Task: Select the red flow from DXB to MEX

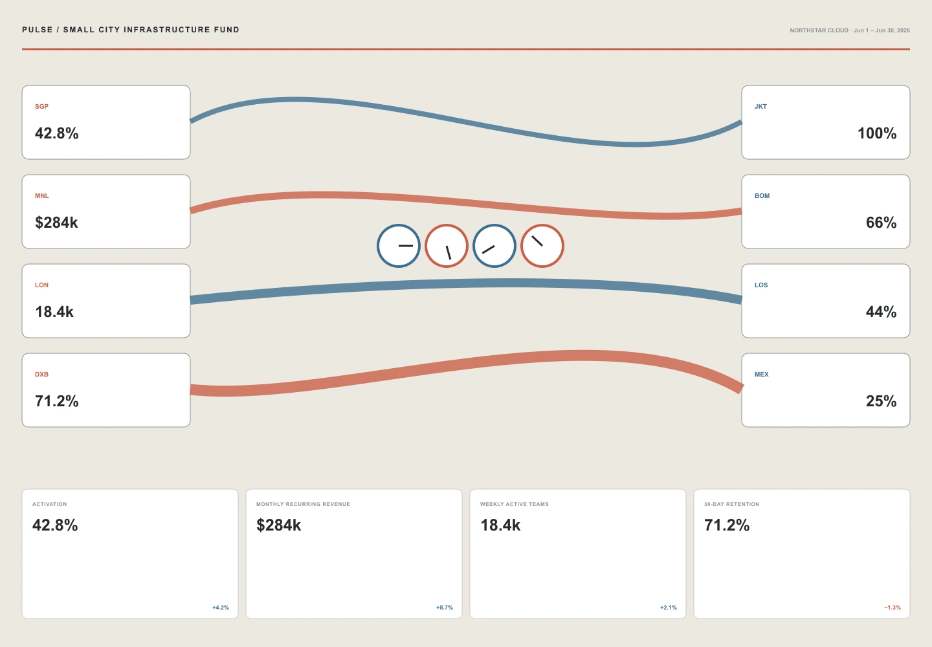Action: click(x=466, y=366)
